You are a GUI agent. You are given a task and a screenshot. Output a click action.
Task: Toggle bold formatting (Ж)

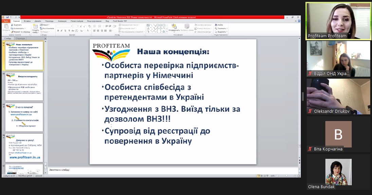(x=58, y=31)
